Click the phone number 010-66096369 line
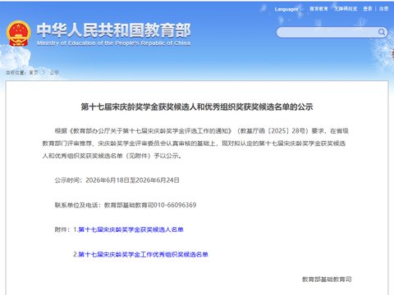 126,205
